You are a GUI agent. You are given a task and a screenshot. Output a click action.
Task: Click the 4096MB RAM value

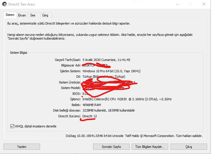92,105
